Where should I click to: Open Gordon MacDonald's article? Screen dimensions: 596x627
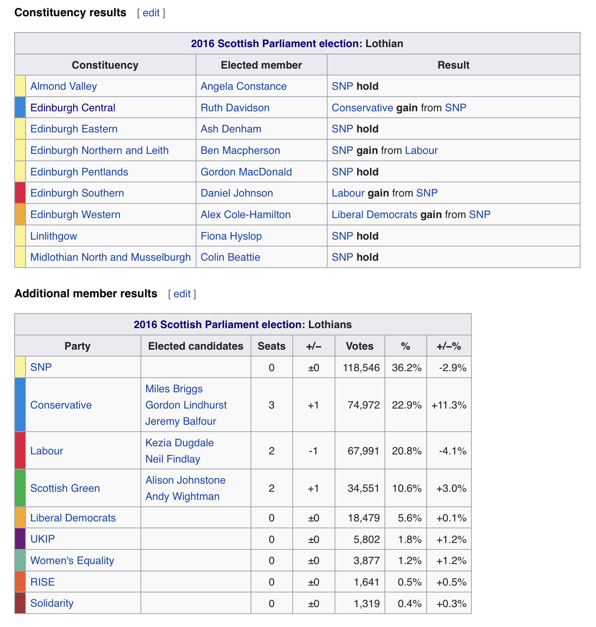(246, 172)
